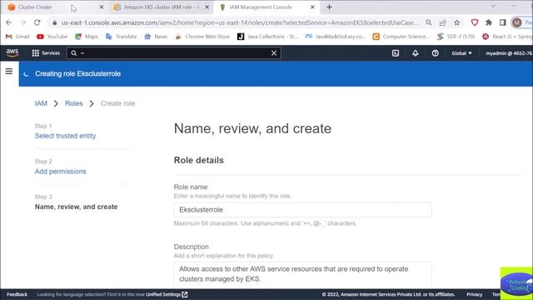Toggle the hamburger navigation menu
533x300 pixels.
(9, 71)
